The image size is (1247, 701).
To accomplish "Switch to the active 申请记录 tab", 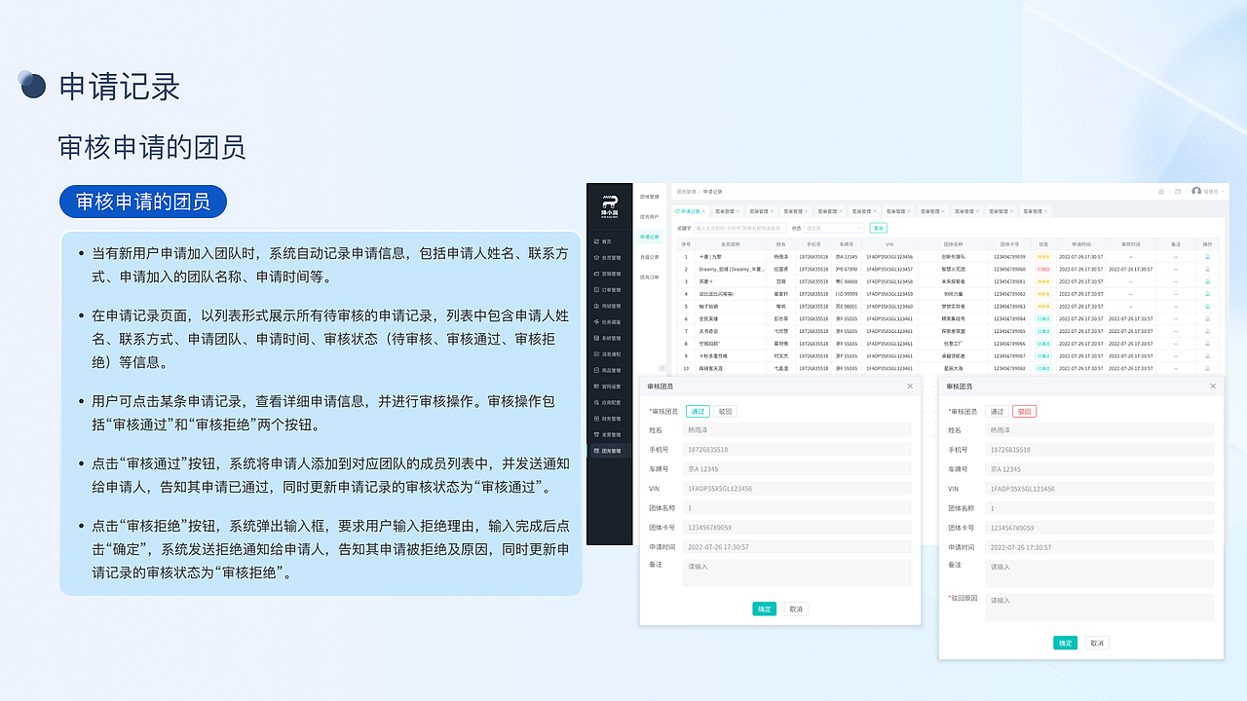I will (690, 211).
